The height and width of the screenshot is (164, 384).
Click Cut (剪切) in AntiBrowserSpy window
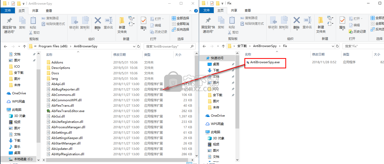[x=35, y=33]
